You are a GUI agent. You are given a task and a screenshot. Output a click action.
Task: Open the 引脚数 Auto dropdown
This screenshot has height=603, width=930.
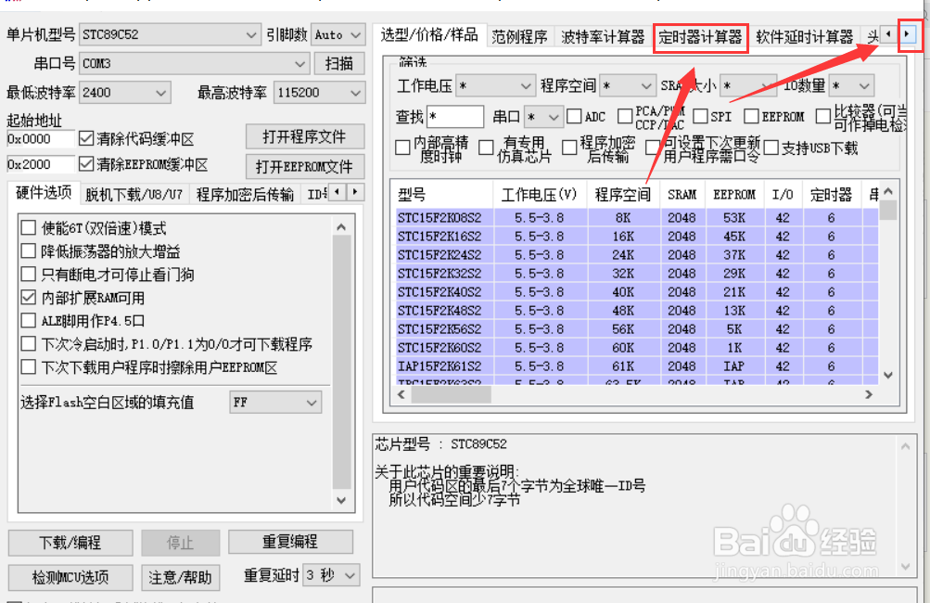338,34
